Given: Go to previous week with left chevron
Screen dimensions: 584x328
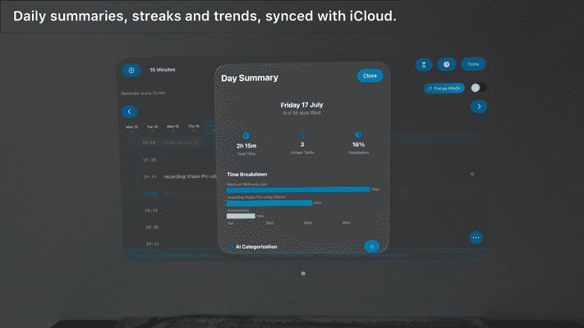Looking at the screenshot, I should 130,112.
